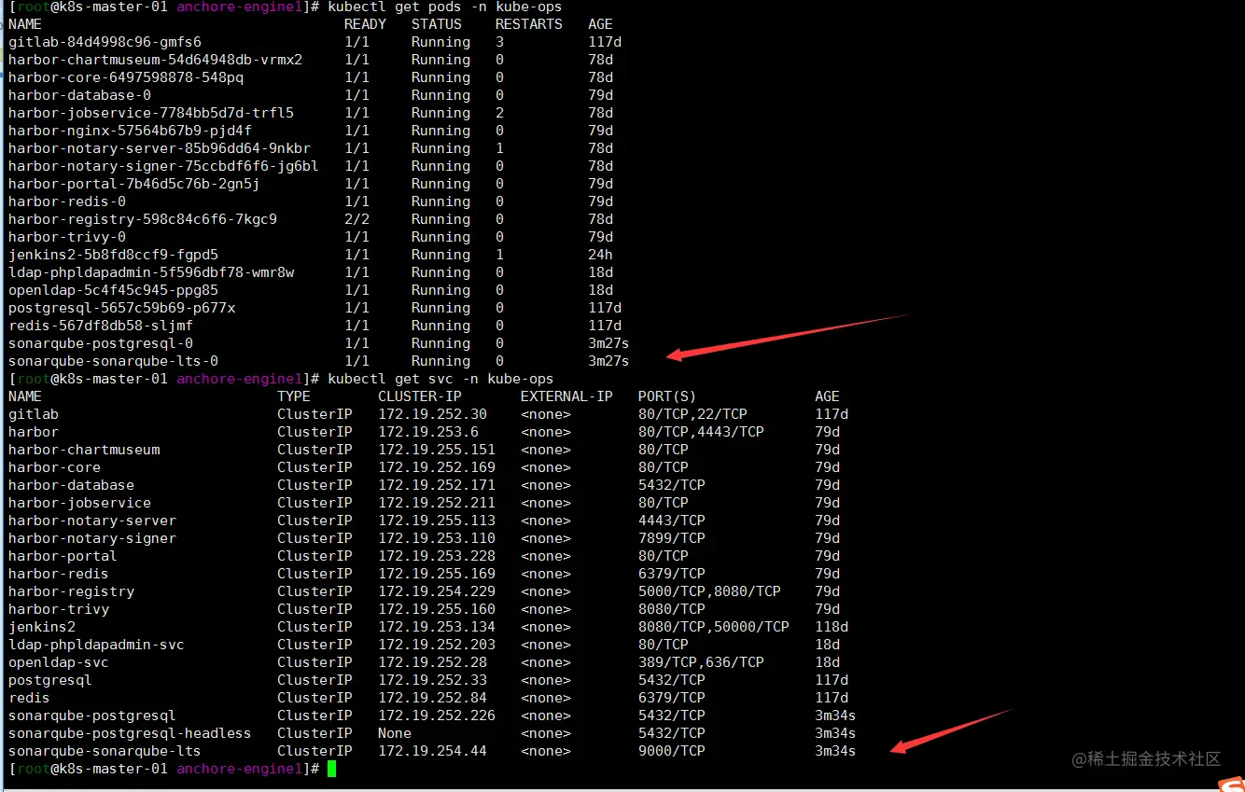Select cluster IP 172.19.255.151
Image resolution: width=1245 pixels, height=792 pixels.
tap(437, 450)
